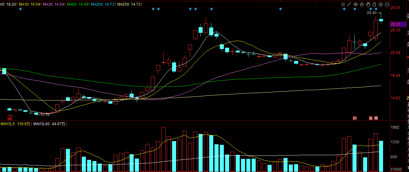
Task: Click the '涨' event badge
Action: tap(371, 118)
